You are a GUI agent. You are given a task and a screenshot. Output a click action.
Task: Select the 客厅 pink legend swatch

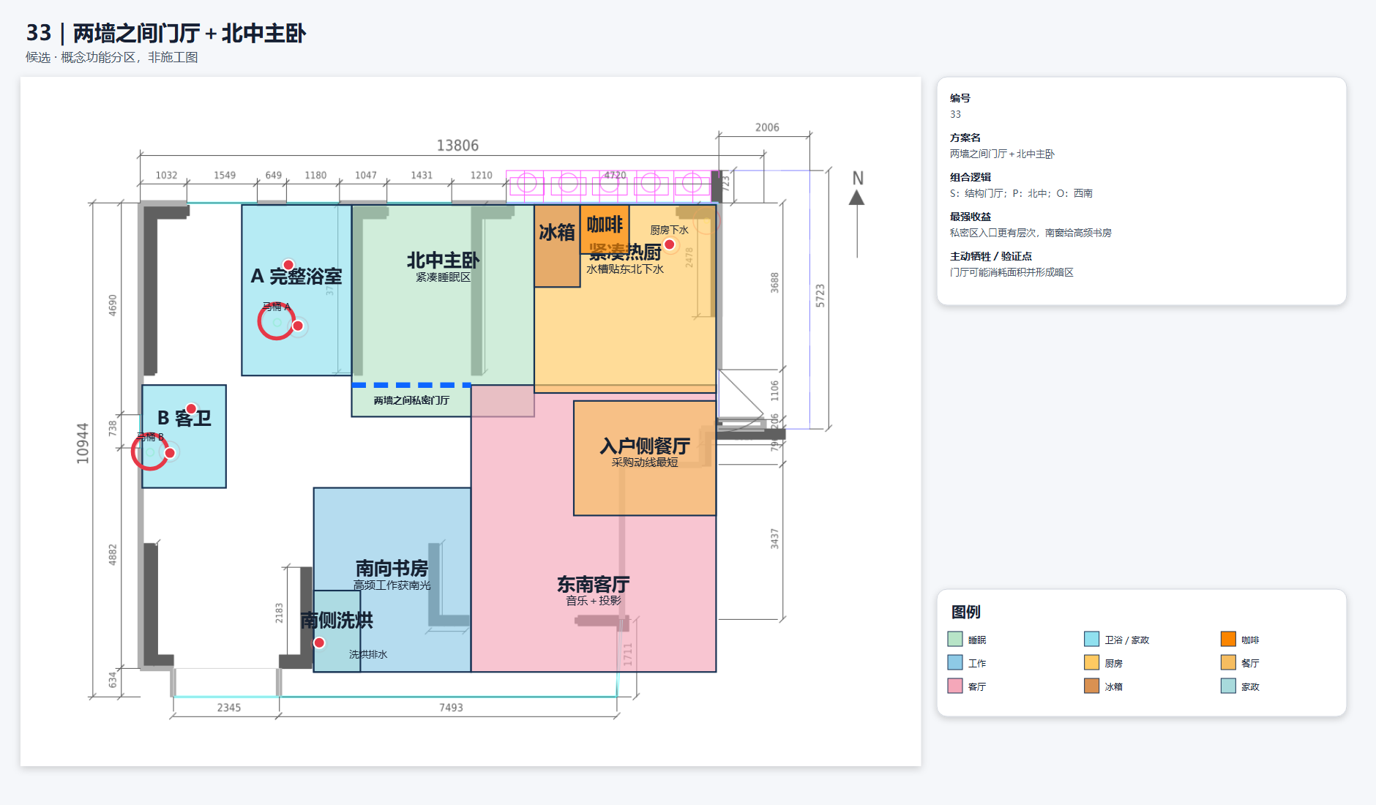(955, 686)
